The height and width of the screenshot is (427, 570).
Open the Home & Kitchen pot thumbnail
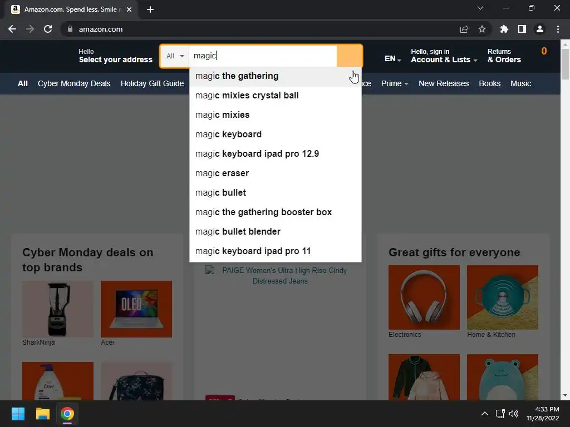pos(503,297)
